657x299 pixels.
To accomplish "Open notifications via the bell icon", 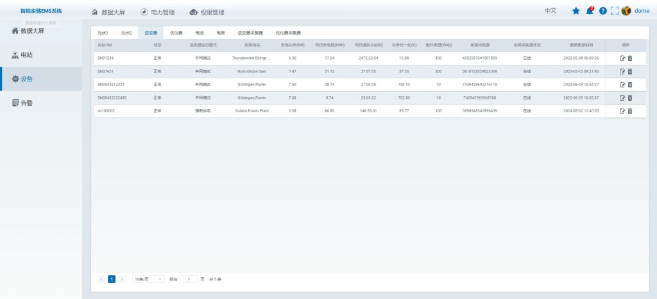I will 590,11.
